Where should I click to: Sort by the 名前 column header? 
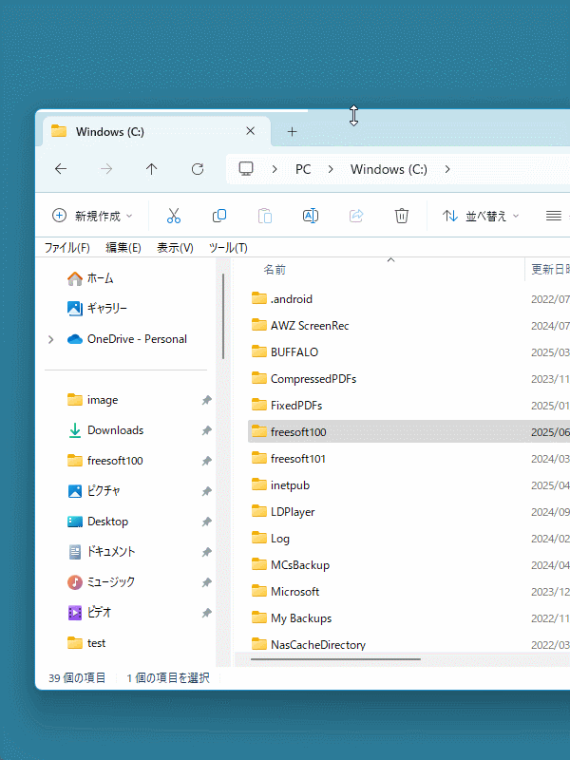[275, 270]
